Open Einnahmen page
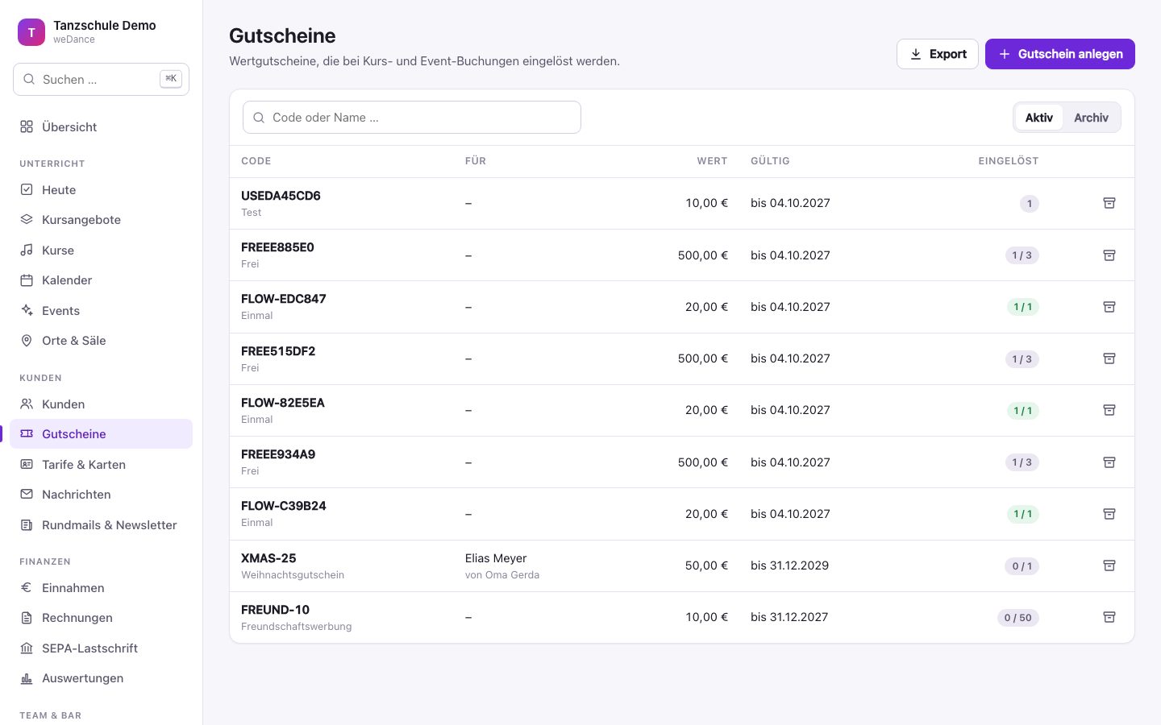 (x=101, y=588)
